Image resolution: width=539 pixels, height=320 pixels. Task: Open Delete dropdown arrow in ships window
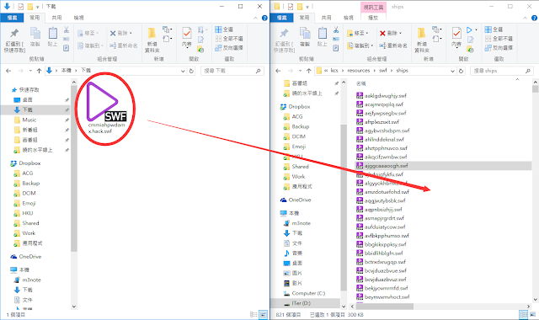[401, 34]
